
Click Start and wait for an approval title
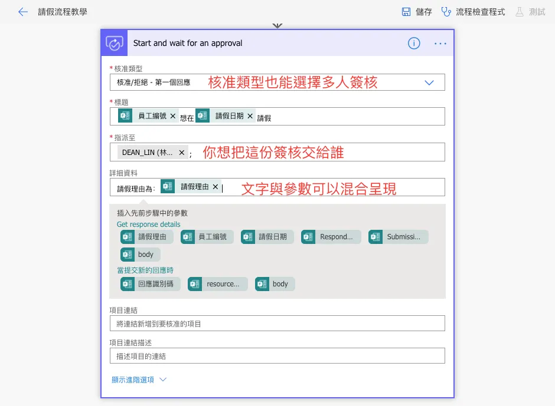click(x=188, y=43)
